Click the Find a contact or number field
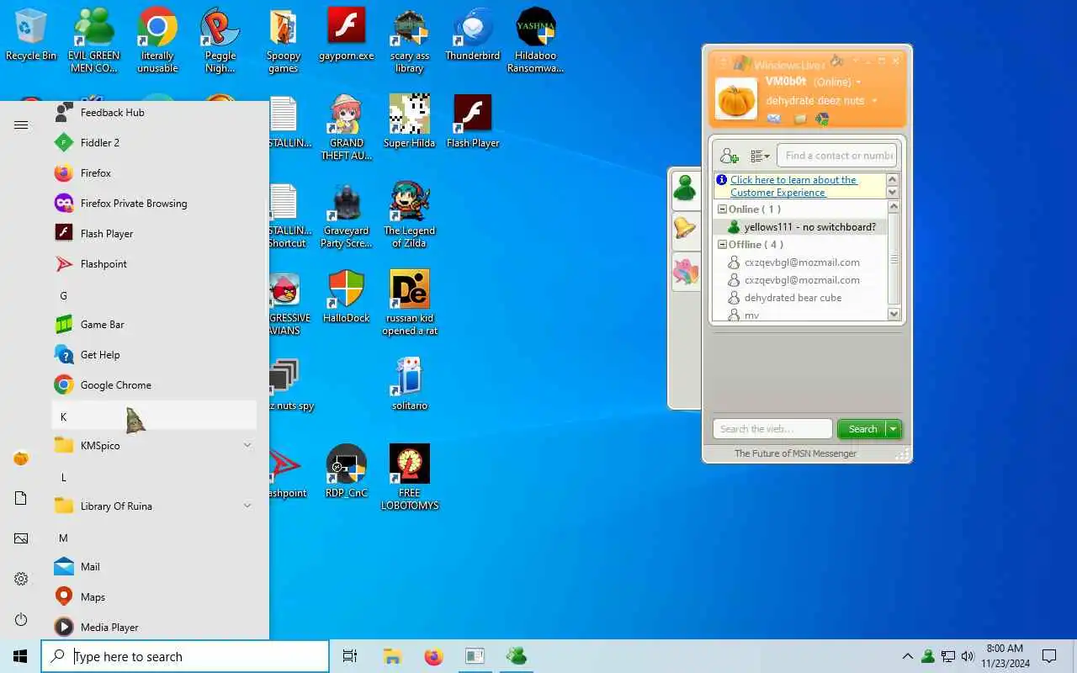The image size is (1077, 673). (x=836, y=156)
